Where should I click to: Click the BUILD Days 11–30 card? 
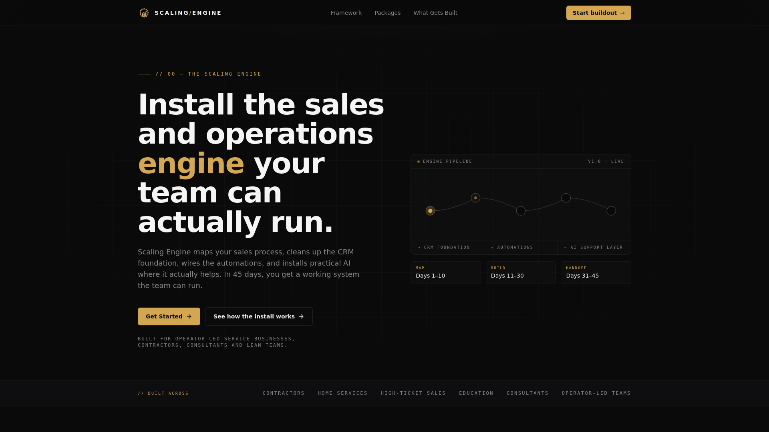click(521, 273)
